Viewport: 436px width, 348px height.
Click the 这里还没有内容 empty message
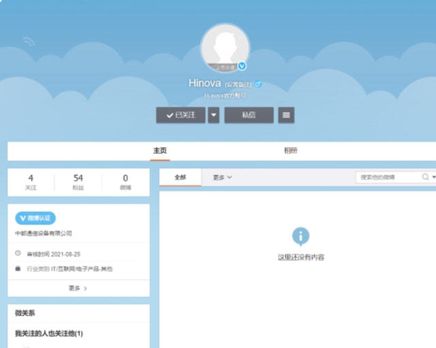pyautogui.click(x=301, y=257)
